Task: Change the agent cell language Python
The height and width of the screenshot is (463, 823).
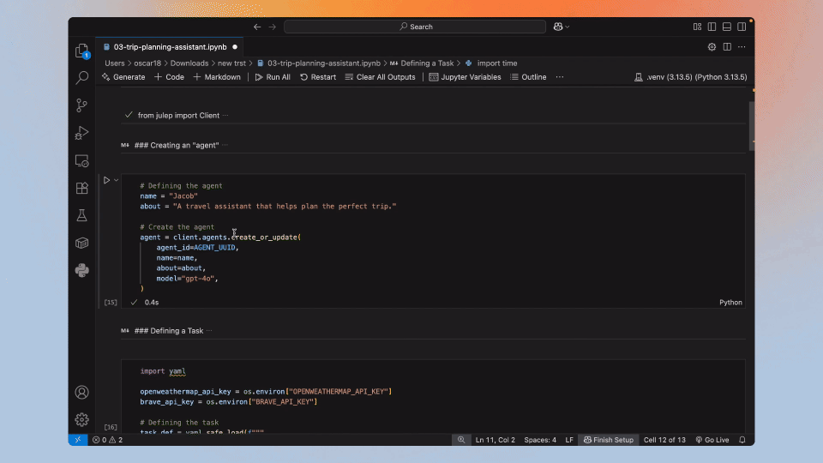Action: pyautogui.click(x=730, y=303)
